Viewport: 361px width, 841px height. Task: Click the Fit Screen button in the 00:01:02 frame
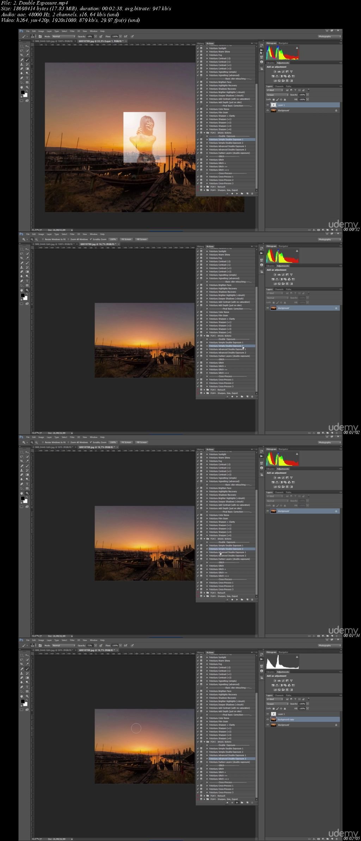pos(126,239)
